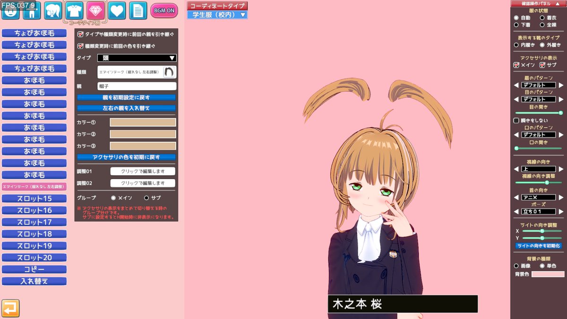Open カラー① color swatch
The image size is (567, 319).
(x=143, y=122)
